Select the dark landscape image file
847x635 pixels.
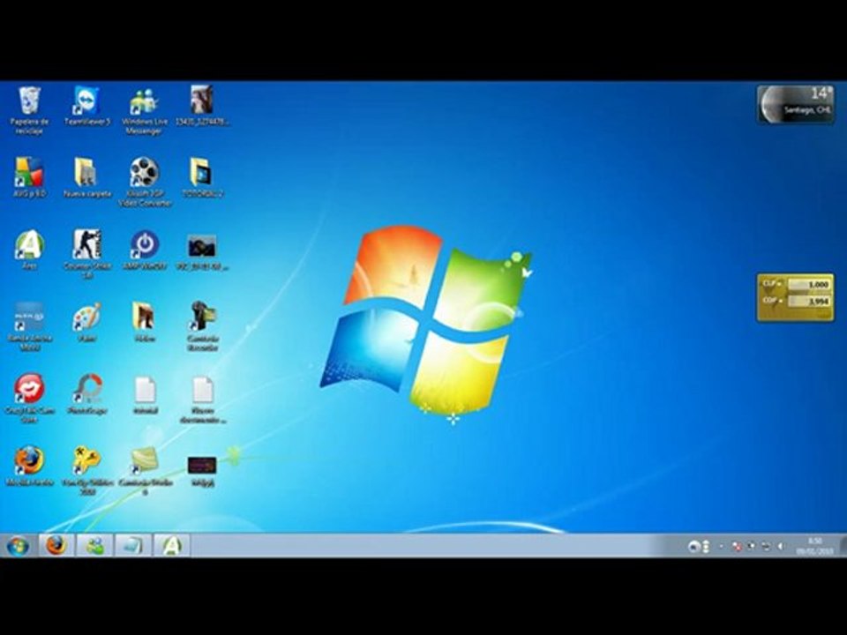(x=202, y=251)
